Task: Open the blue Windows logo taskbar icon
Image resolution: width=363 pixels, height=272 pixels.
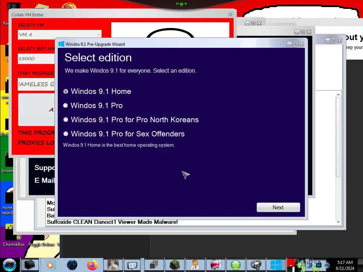Action: click(276, 265)
